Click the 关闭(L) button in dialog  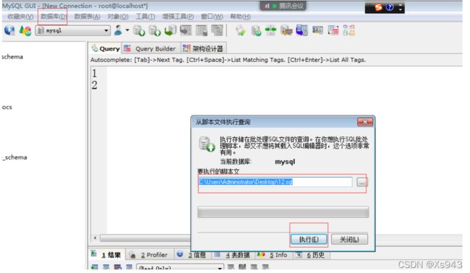point(349,239)
